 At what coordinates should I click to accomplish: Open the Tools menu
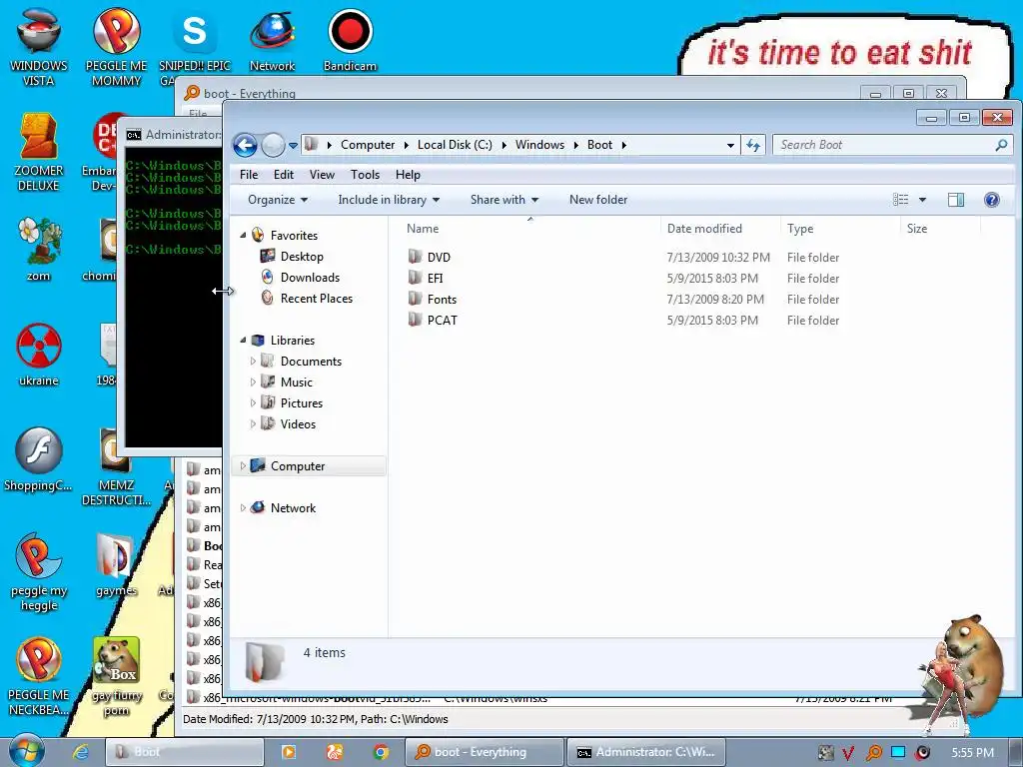[365, 175]
